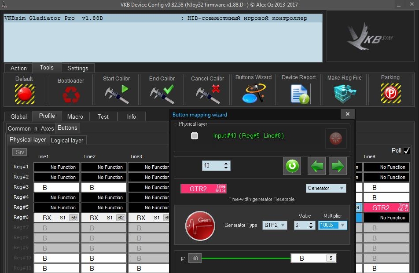Go to previous input with left arrow
419x273 pixels.
316,166
